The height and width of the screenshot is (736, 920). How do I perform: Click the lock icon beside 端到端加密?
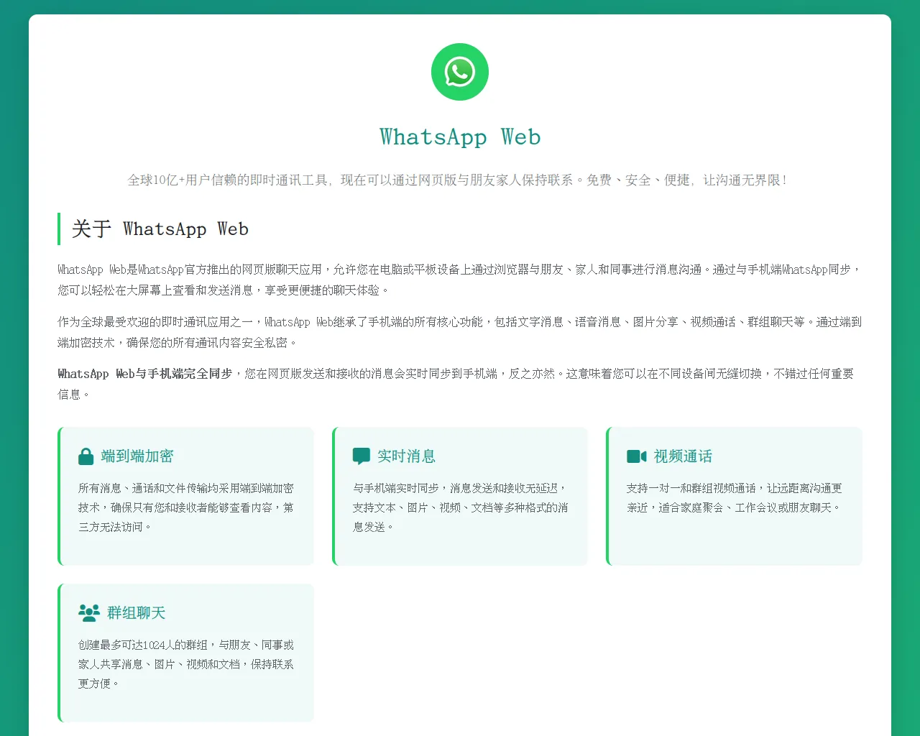click(86, 456)
